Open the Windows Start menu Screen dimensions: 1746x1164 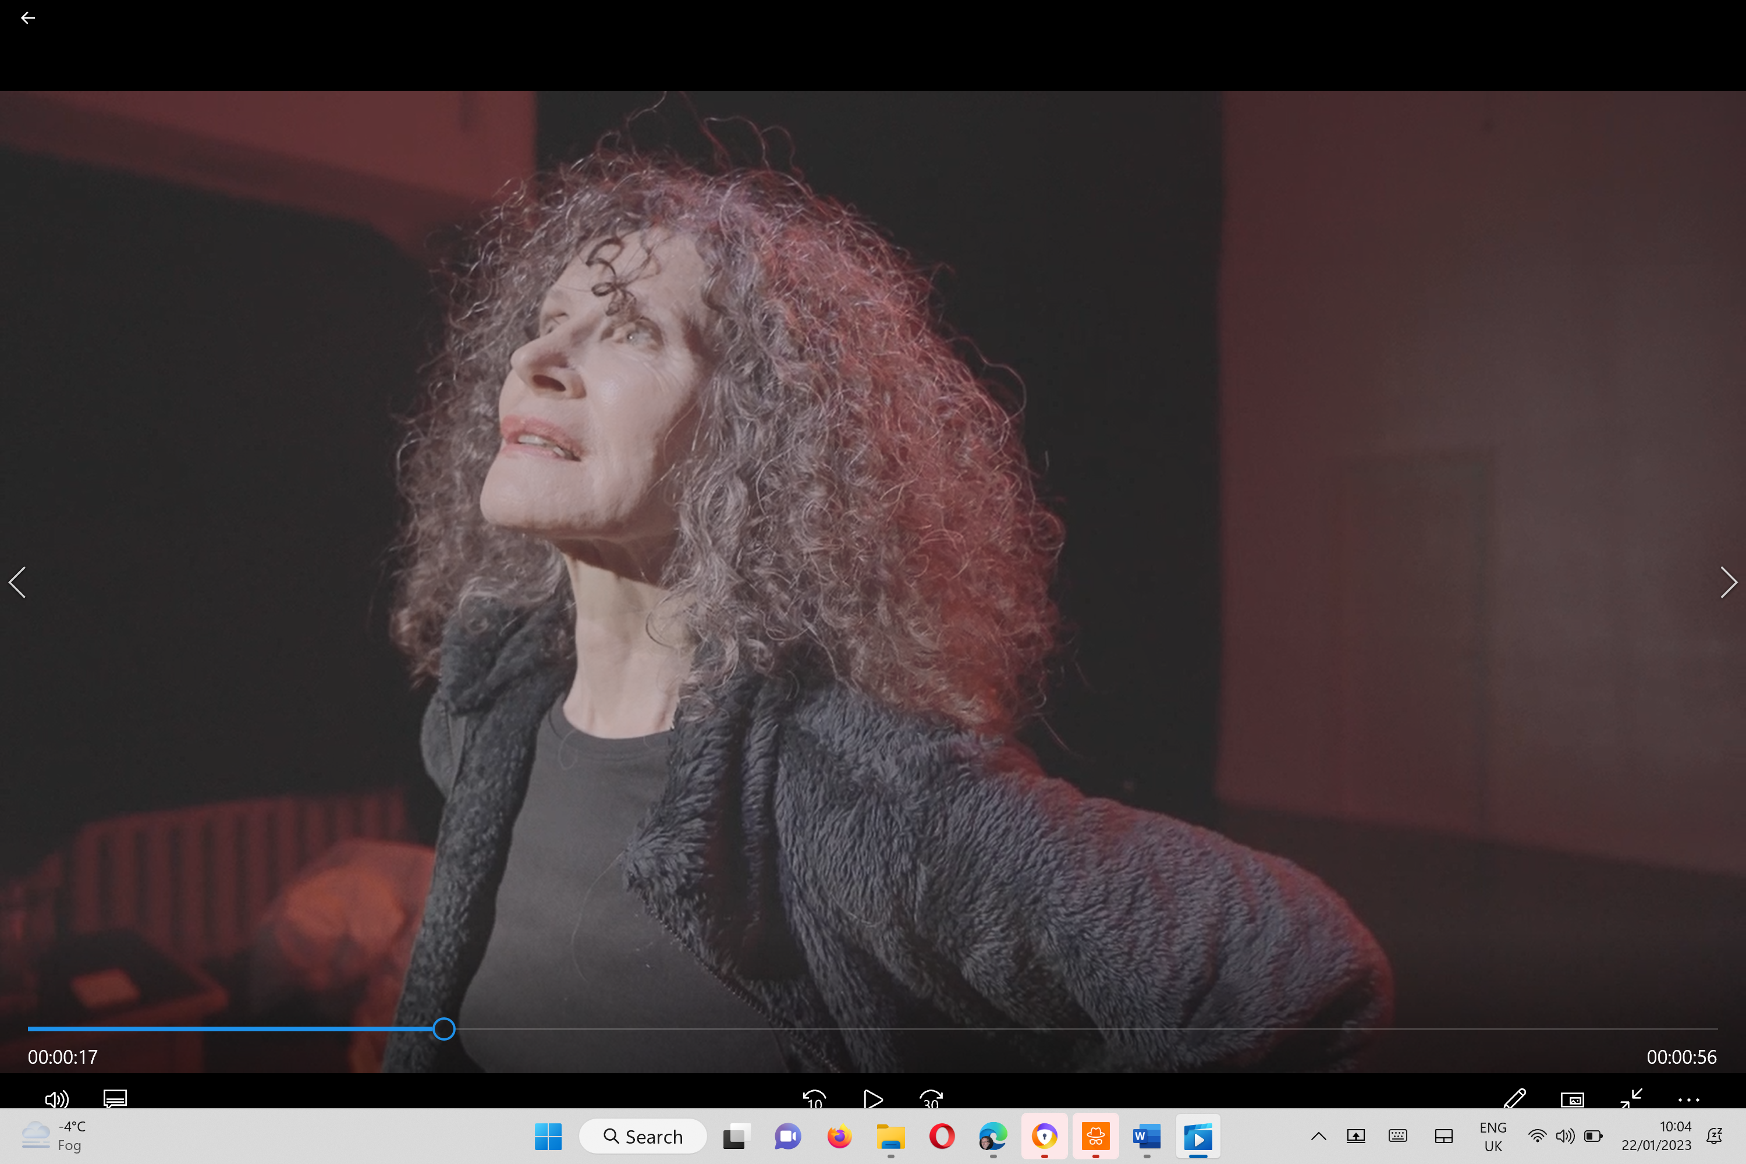pos(548,1137)
